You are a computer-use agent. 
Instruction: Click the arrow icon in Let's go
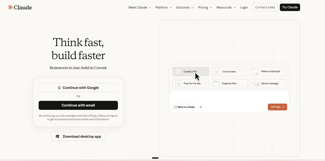click(283, 107)
